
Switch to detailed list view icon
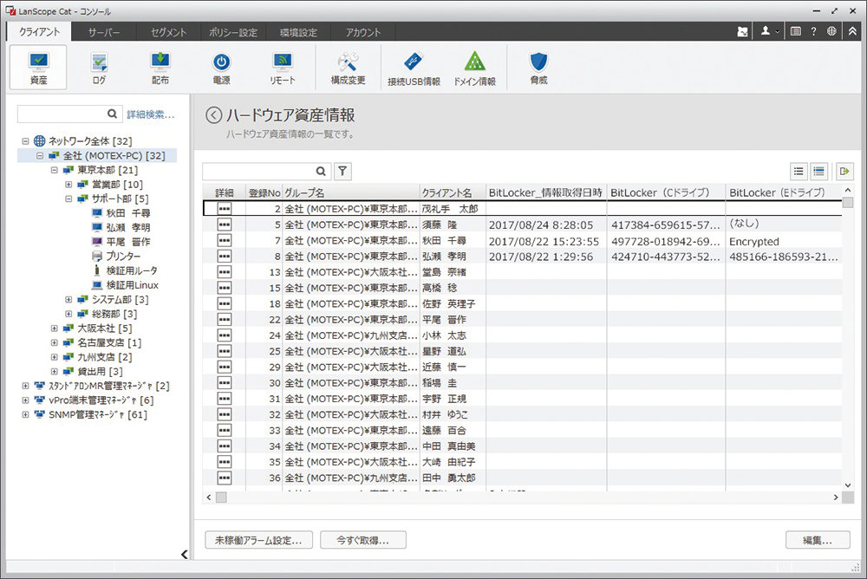819,172
